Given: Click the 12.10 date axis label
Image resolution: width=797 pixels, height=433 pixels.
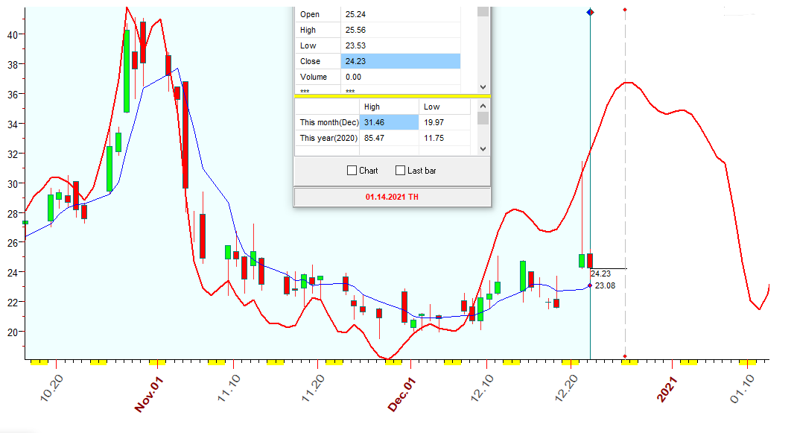Looking at the screenshot, I should (x=482, y=388).
